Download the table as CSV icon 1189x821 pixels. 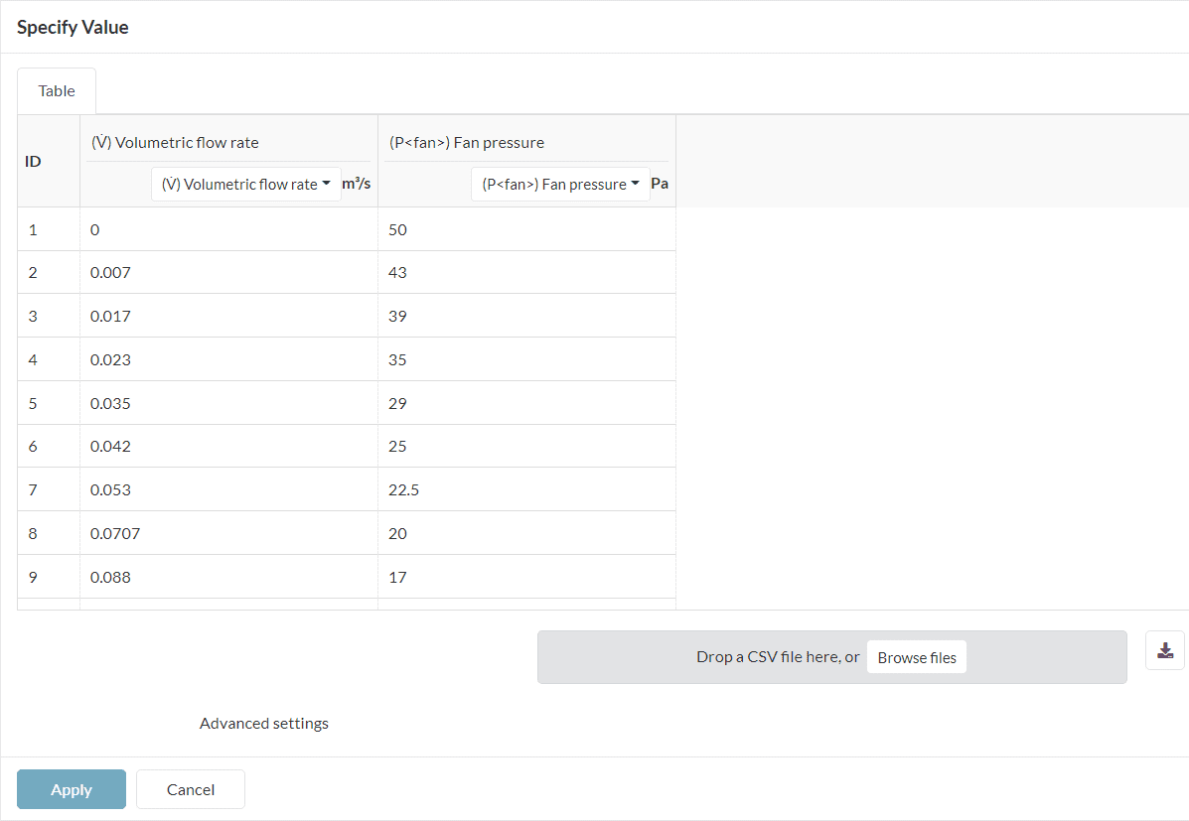[x=1165, y=650]
